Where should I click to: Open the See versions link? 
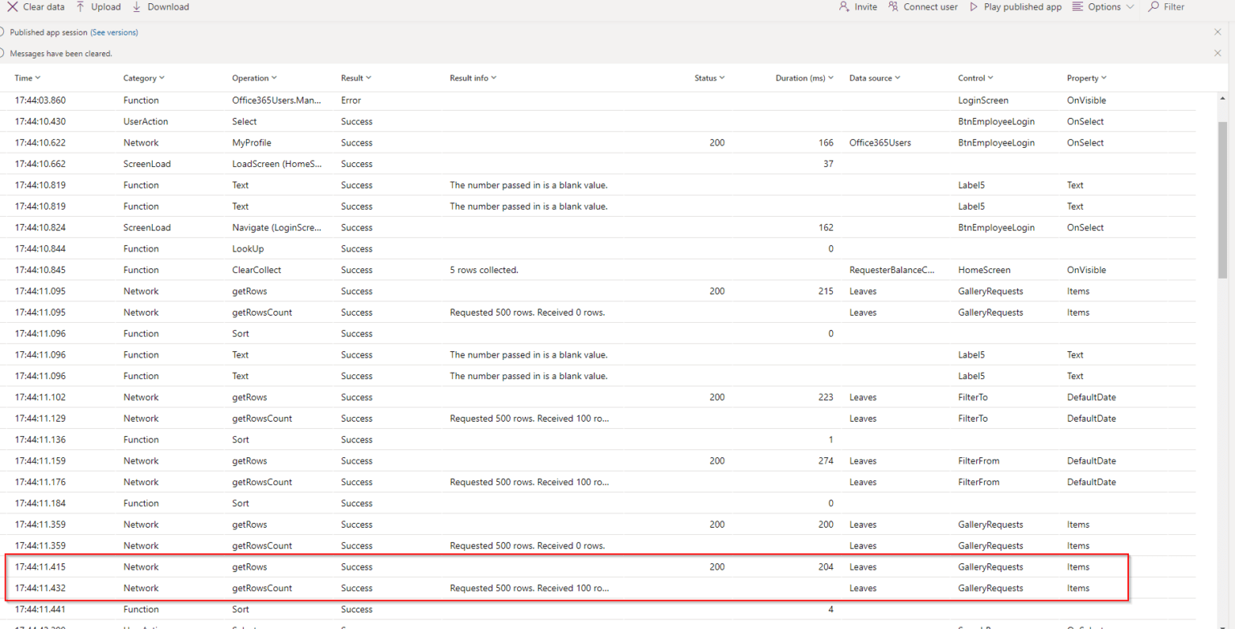coord(114,32)
